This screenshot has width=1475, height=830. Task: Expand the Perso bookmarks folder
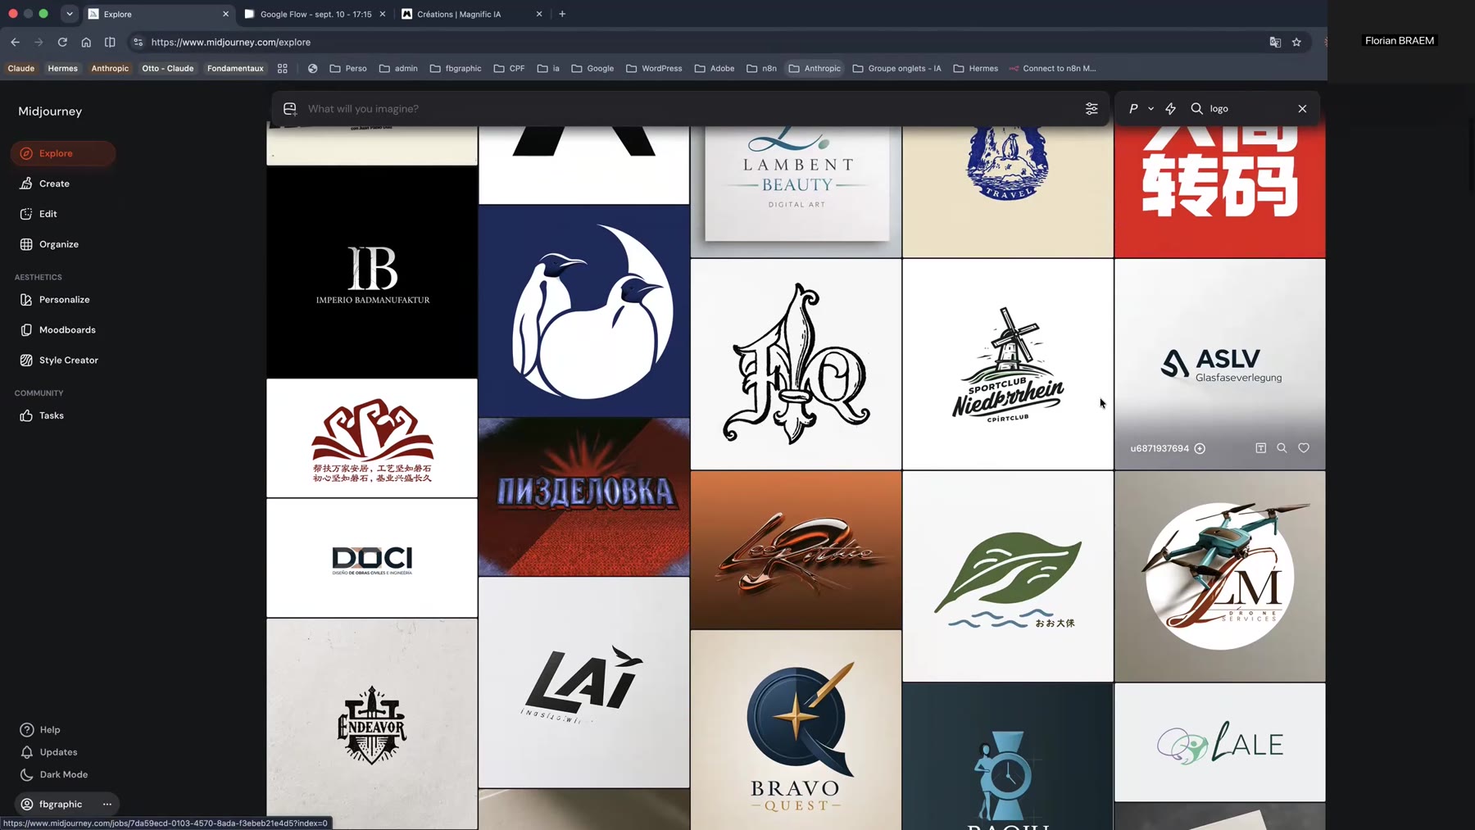[x=348, y=69]
